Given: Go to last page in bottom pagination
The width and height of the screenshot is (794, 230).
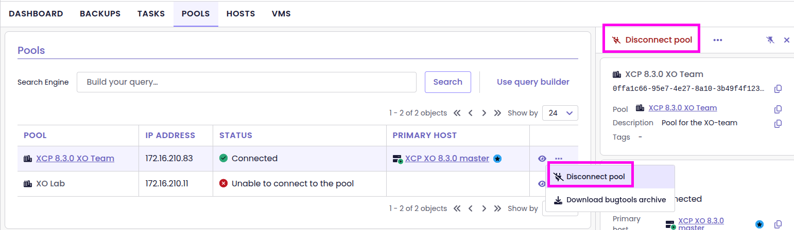Looking at the screenshot, I should click(x=497, y=208).
